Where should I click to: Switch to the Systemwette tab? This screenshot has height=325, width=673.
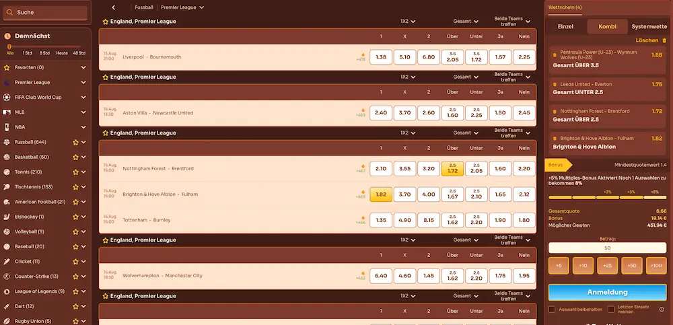tap(649, 27)
